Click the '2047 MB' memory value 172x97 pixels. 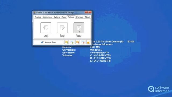pos(95,47)
